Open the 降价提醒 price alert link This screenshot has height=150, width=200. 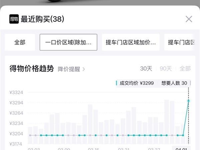(x=71, y=69)
